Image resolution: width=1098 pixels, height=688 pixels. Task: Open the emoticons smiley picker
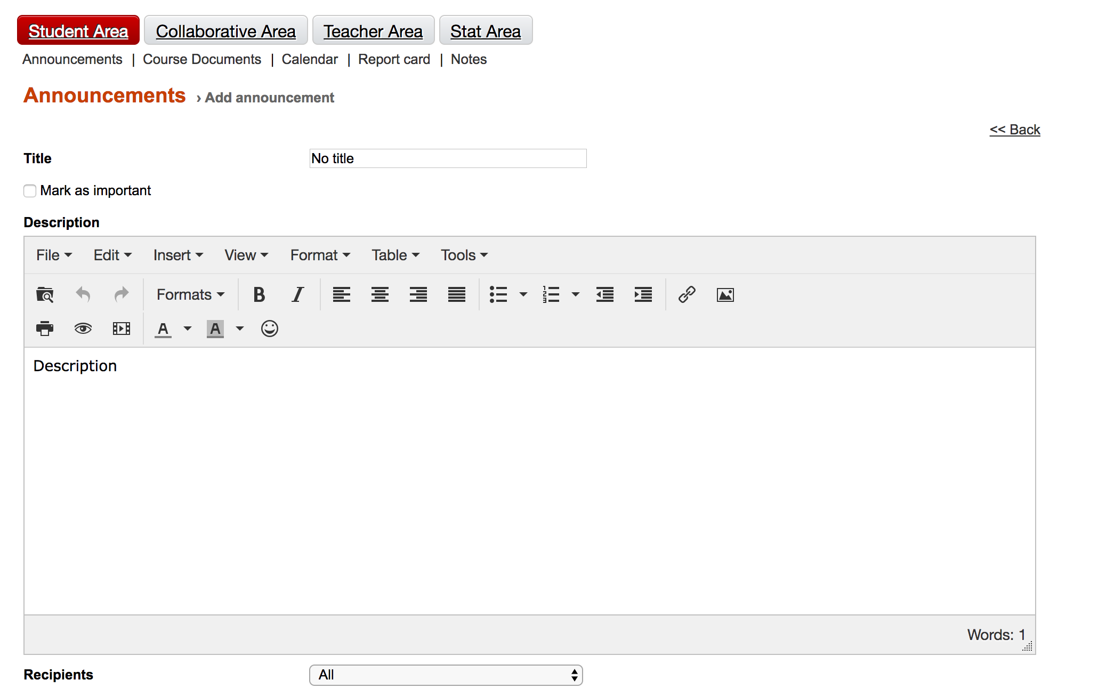click(270, 329)
